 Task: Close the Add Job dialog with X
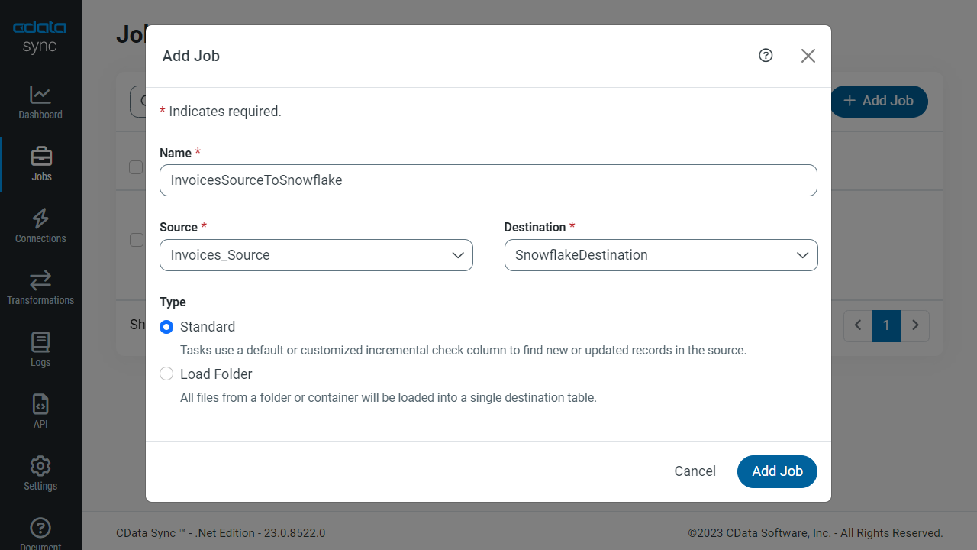pyautogui.click(x=808, y=56)
